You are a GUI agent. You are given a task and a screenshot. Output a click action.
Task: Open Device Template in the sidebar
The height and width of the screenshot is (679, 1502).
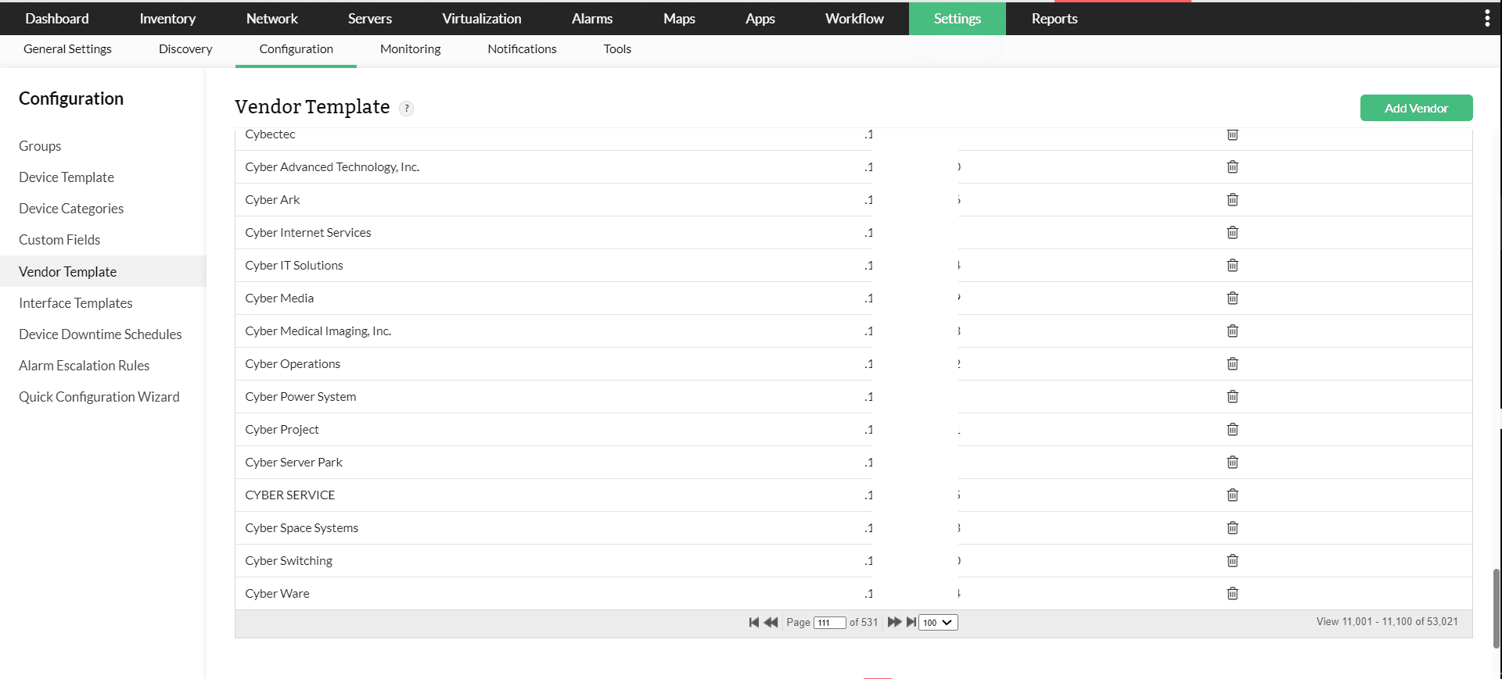point(66,177)
